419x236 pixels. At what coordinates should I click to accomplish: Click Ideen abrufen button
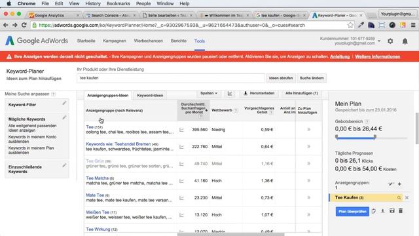pyautogui.click(x=281, y=78)
